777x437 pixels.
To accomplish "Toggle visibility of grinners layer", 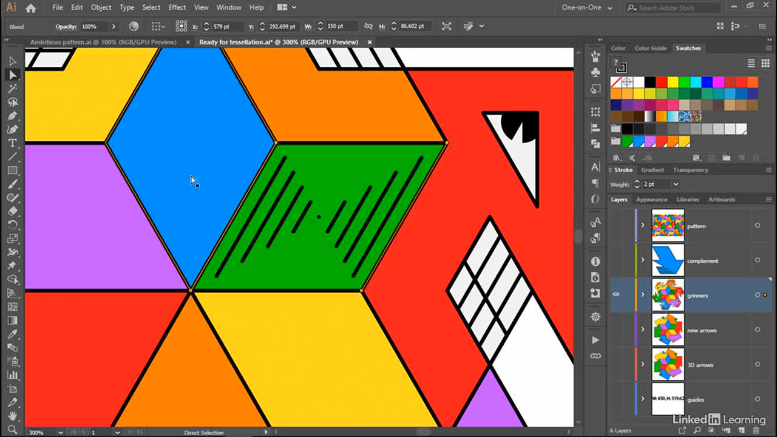I will click(616, 295).
